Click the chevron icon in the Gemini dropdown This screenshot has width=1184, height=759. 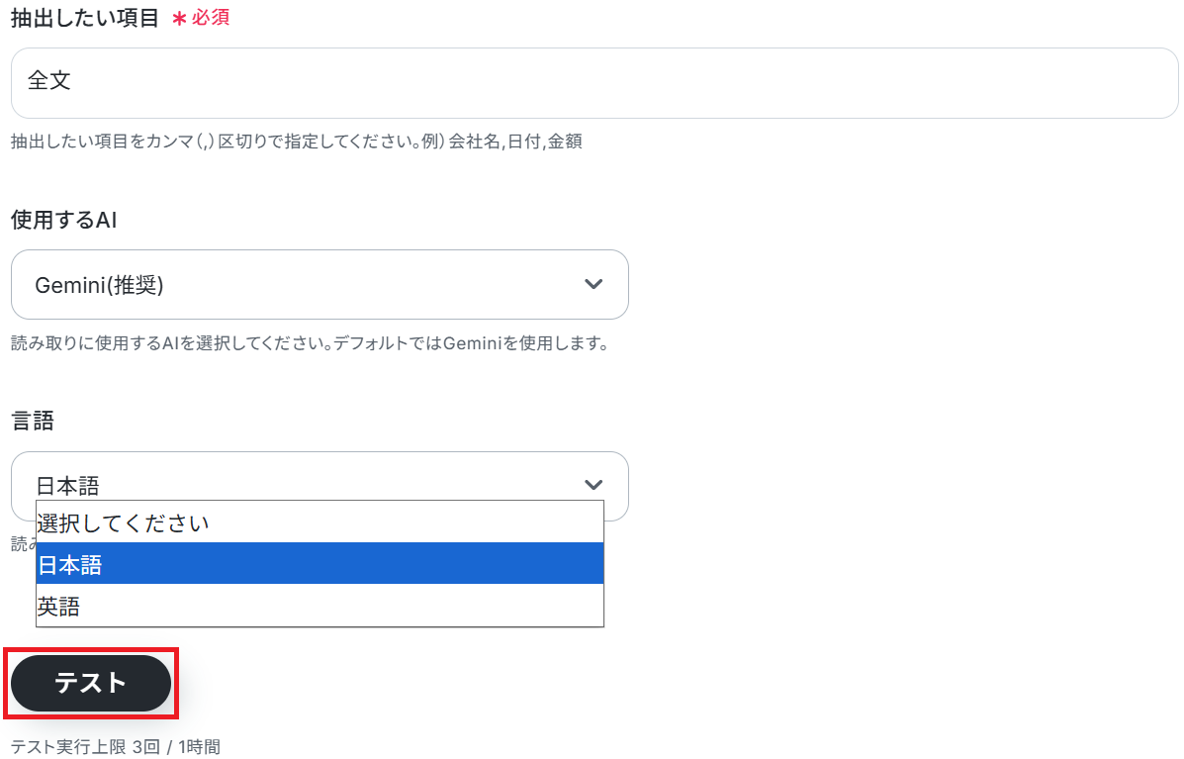pyautogui.click(x=593, y=284)
